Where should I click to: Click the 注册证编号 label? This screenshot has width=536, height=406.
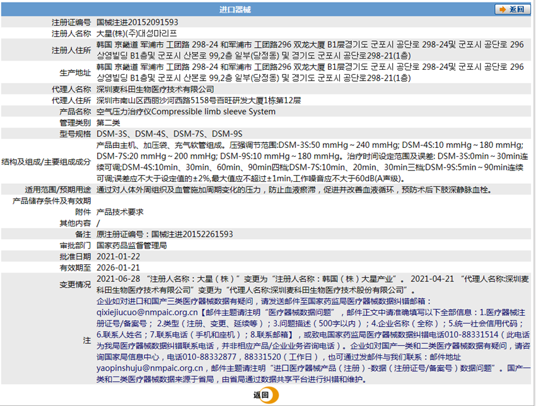click(x=71, y=23)
